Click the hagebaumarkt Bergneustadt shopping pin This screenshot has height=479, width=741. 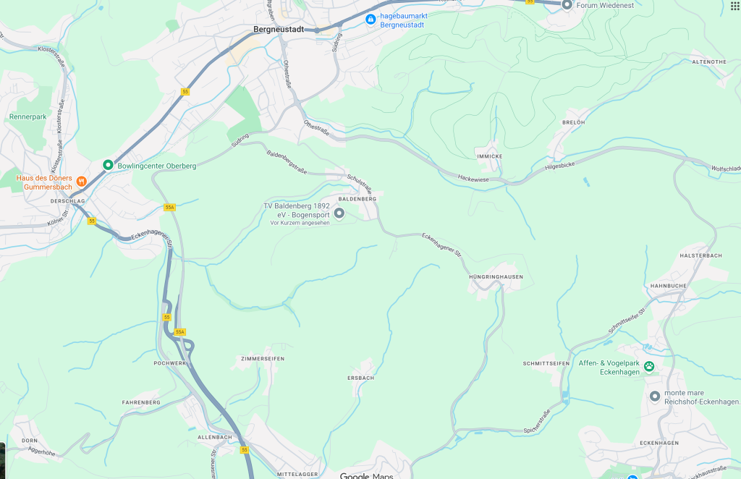370,20
